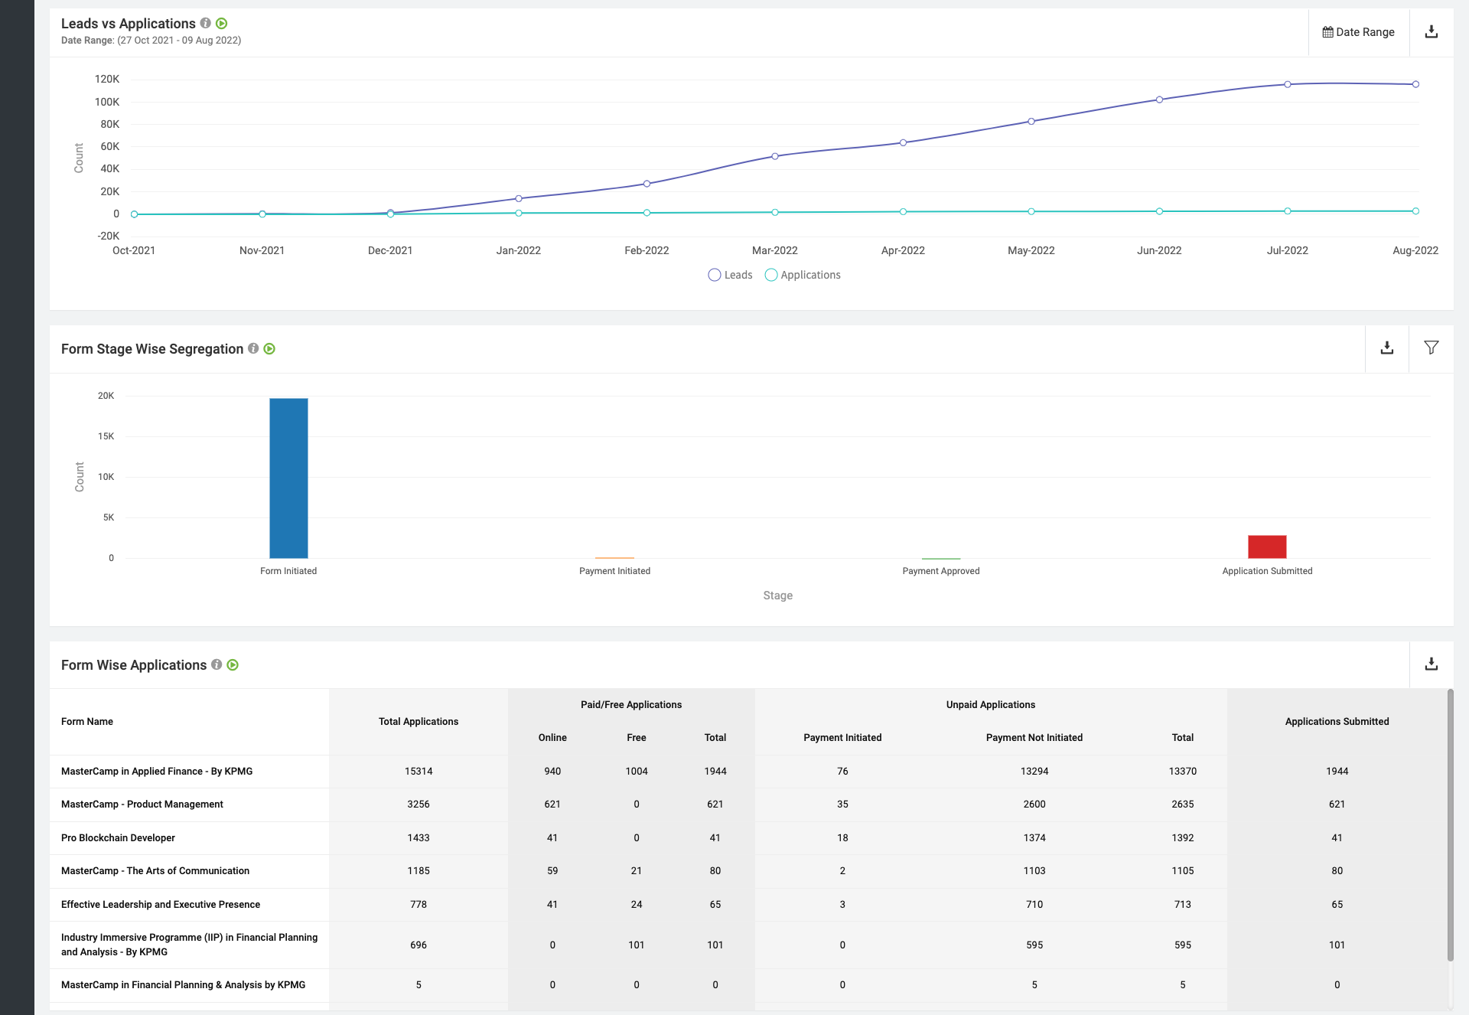Image resolution: width=1469 pixels, height=1015 pixels.
Task: Download Form Stage Wise Segregation chart
Action: (x=1386, y=348)
